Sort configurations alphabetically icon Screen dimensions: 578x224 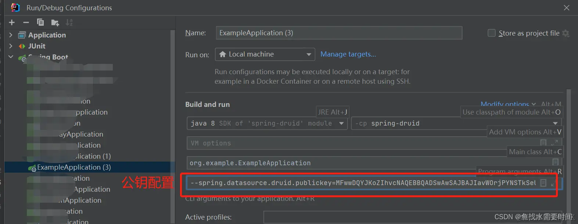coord(69,22)
